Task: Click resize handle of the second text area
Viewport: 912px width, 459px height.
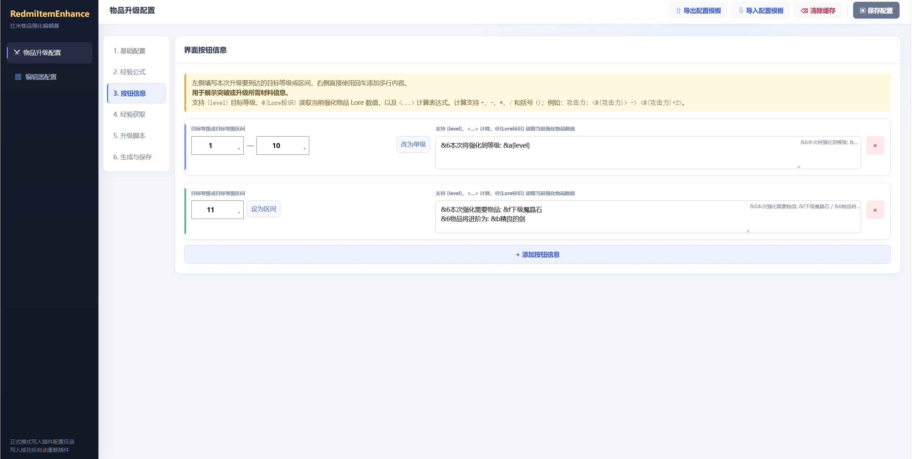Action: (748, 231)
